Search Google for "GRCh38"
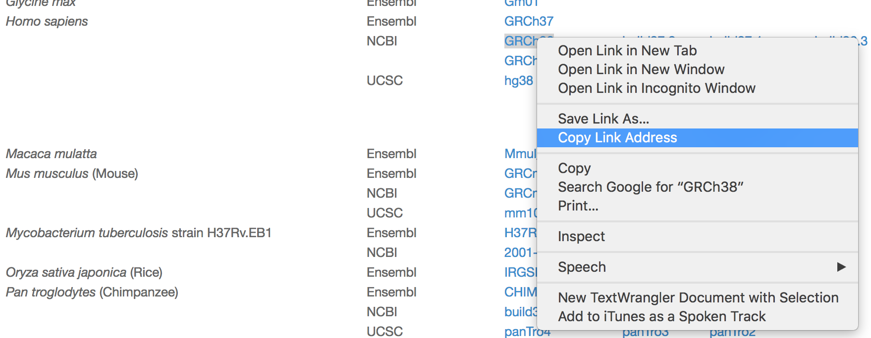This screenshot has height=338, width=871. (x=652, y=187)
